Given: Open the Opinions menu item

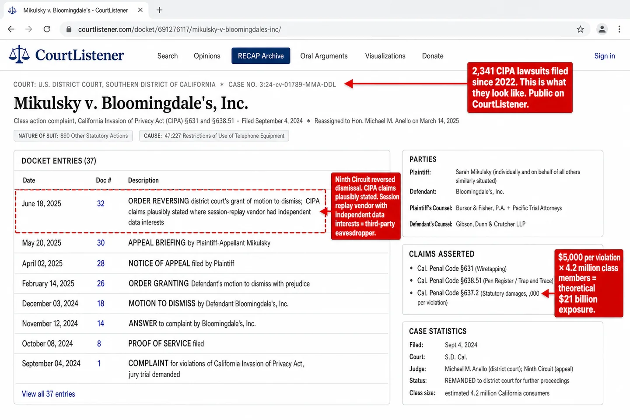Looking at the screenshot, I should (207, 56).
